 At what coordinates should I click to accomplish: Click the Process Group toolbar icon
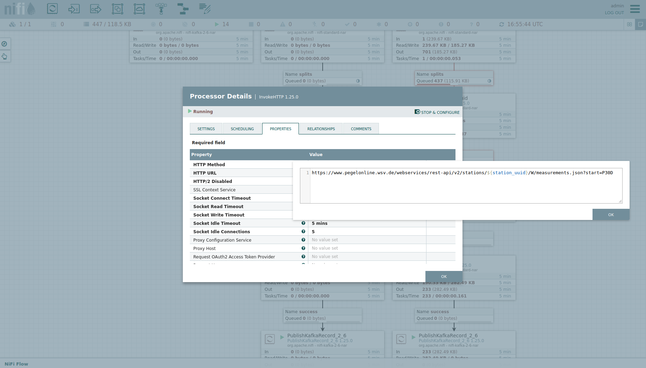pyautogui.click(x=117, y=9)
